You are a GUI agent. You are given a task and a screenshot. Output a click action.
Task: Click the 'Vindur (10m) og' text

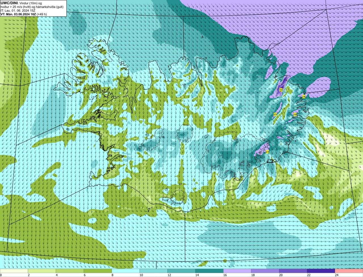[x=31, y=3]
